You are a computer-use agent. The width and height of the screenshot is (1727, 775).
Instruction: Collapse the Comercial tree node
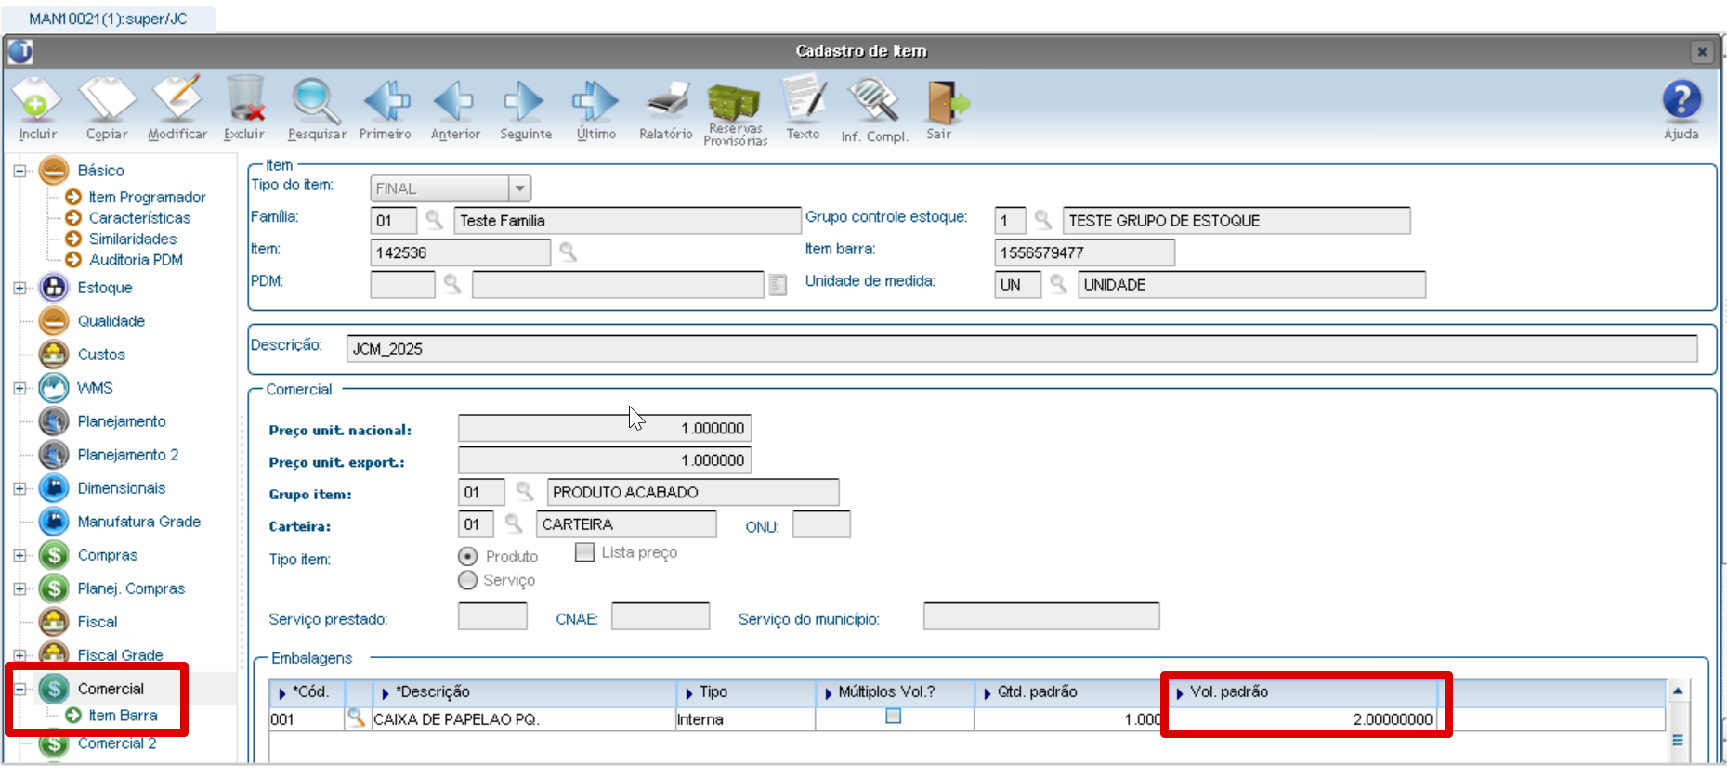[20, 689]
